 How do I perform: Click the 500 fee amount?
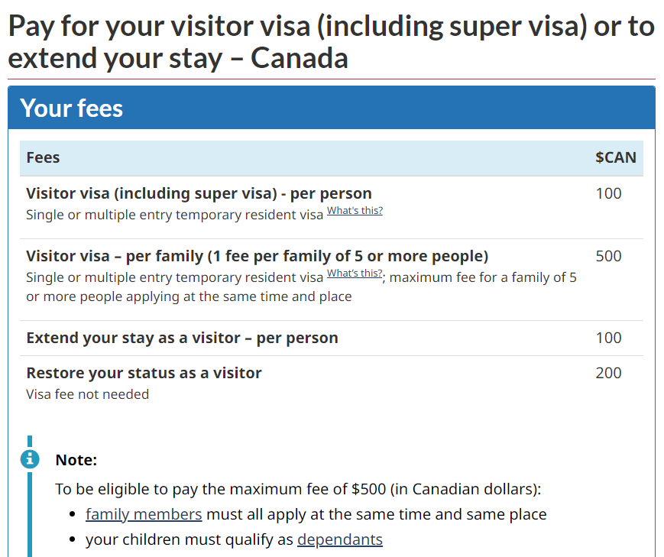[608, 256]
